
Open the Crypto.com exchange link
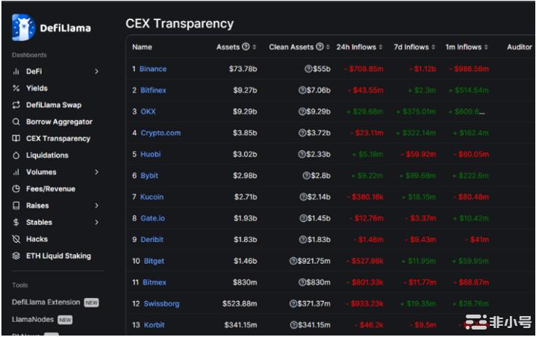pyautogui.click(x=161, y=133)
